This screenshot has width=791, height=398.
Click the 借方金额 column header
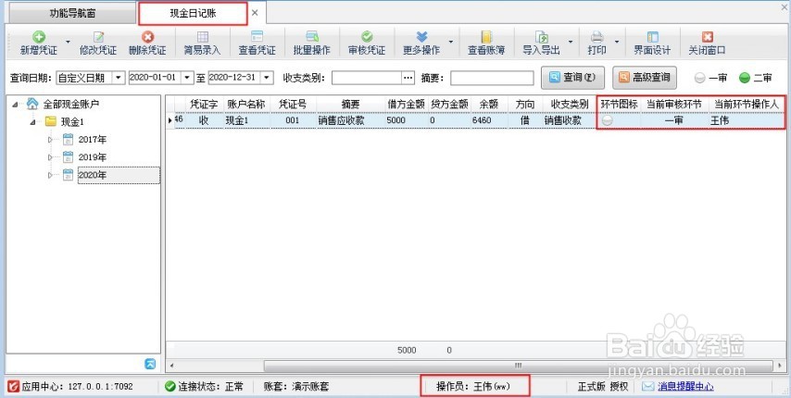(x=406, y=105)
